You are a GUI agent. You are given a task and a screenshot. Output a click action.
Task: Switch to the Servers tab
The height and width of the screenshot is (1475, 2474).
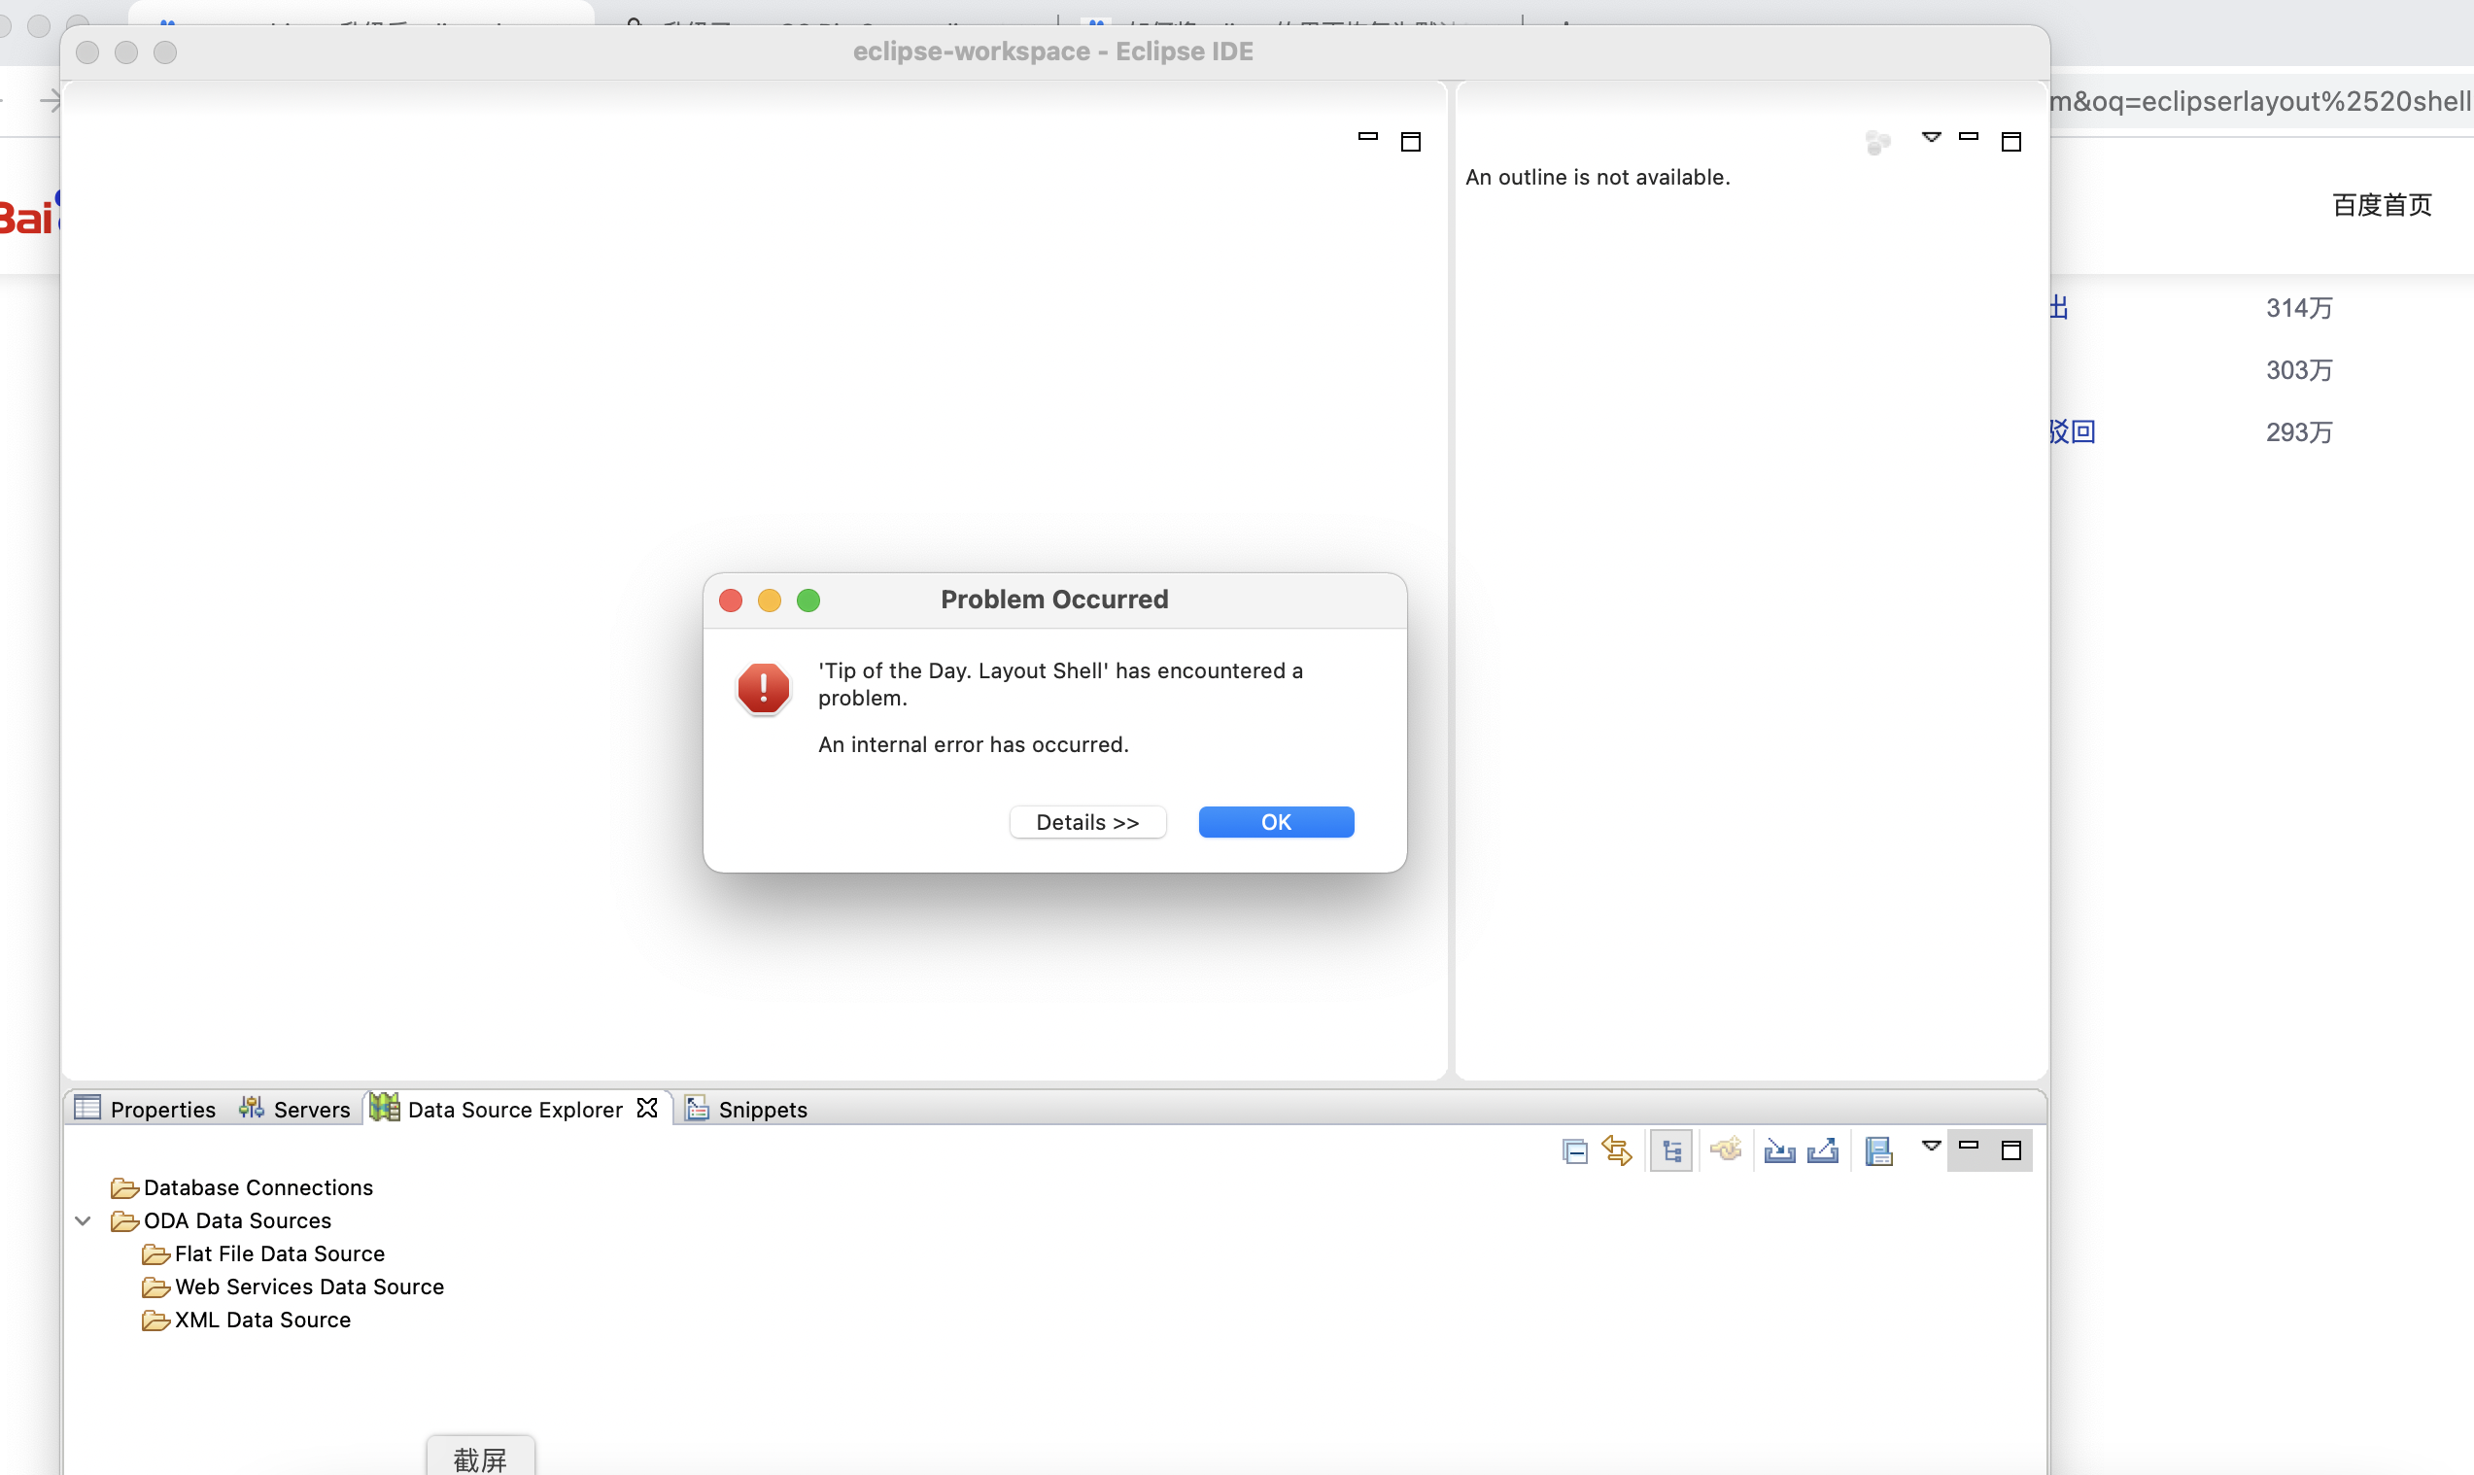click(294, 1110)
